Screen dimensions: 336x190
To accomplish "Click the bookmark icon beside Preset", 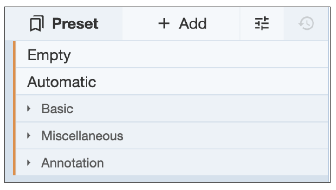I will click(37, 24).
